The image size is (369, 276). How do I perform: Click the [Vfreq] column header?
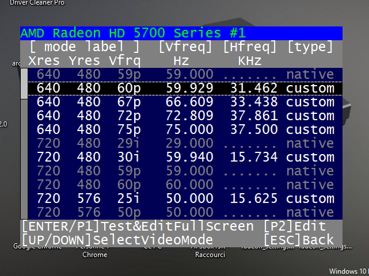pos(185,47)
